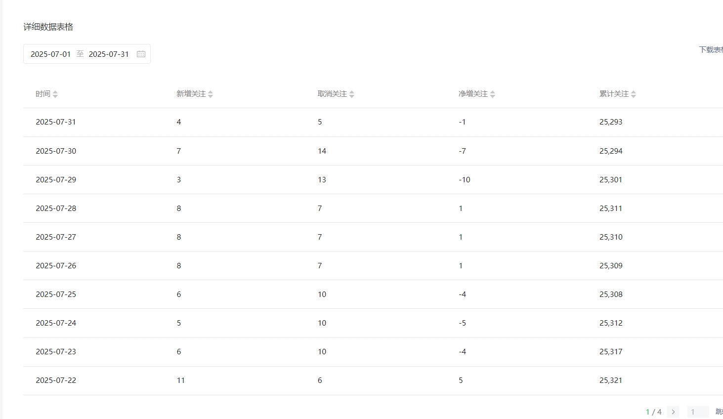Select start date 2025-07-01 field
Viewport: 723px width, 419px height.
pos(51,54)
